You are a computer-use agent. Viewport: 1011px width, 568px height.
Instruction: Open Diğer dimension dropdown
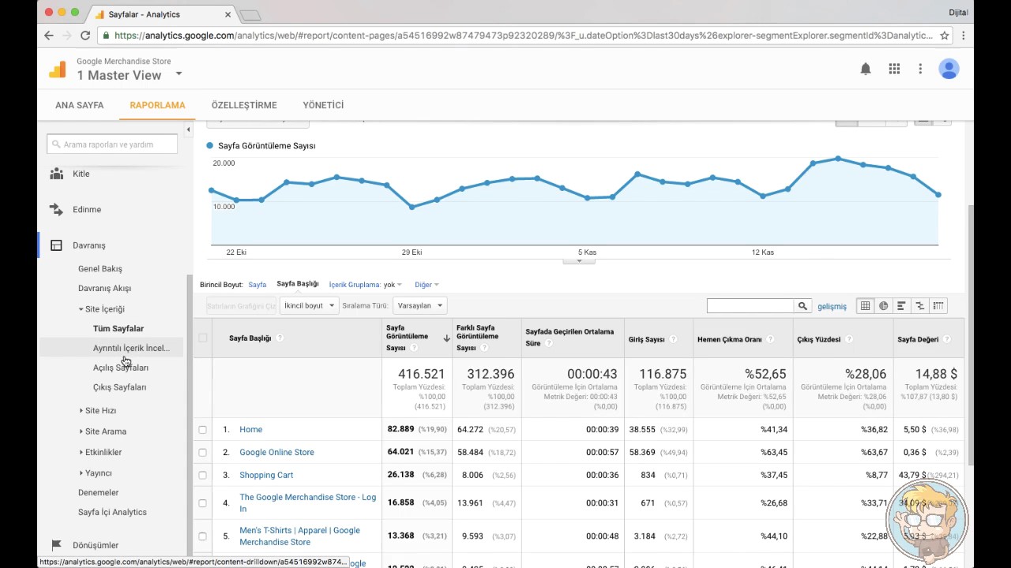click(x=427, y=285)
